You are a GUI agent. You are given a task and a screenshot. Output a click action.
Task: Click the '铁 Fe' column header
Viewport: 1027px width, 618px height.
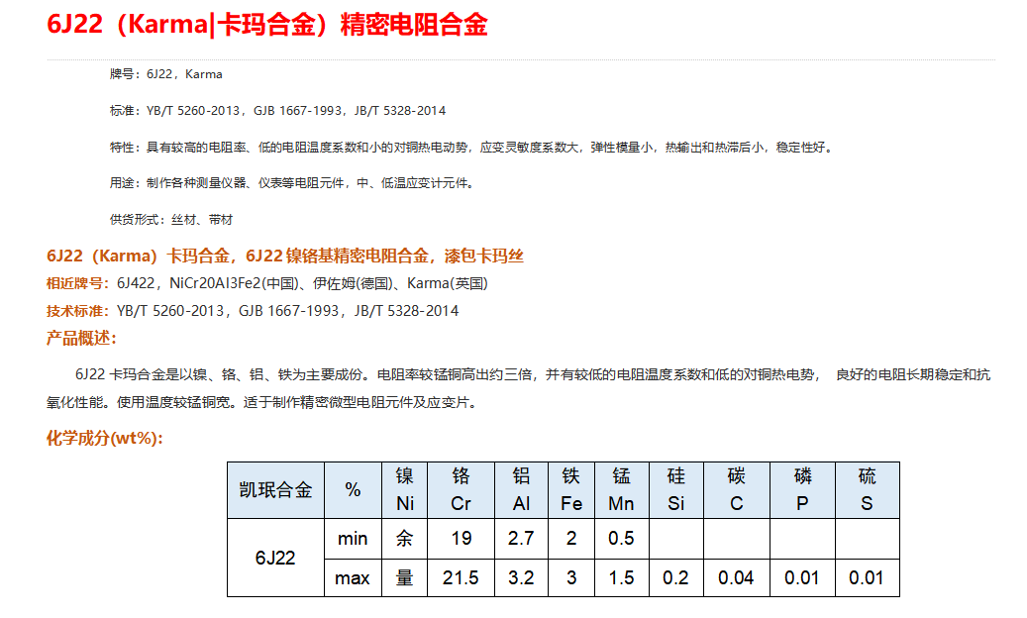(x=571, y=490)
